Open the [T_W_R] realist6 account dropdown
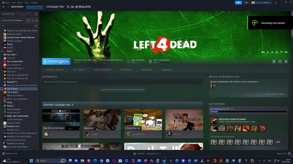The height and width of the screenshot is (164, 293). (x=262, y=3)
